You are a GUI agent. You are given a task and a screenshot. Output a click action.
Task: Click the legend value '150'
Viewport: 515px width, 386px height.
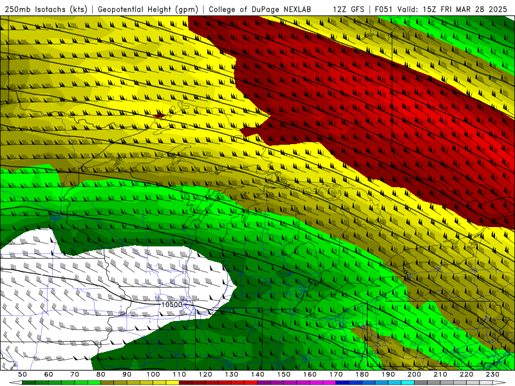point(284,374)
